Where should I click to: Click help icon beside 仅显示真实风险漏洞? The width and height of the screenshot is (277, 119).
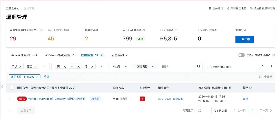(273, 55)
